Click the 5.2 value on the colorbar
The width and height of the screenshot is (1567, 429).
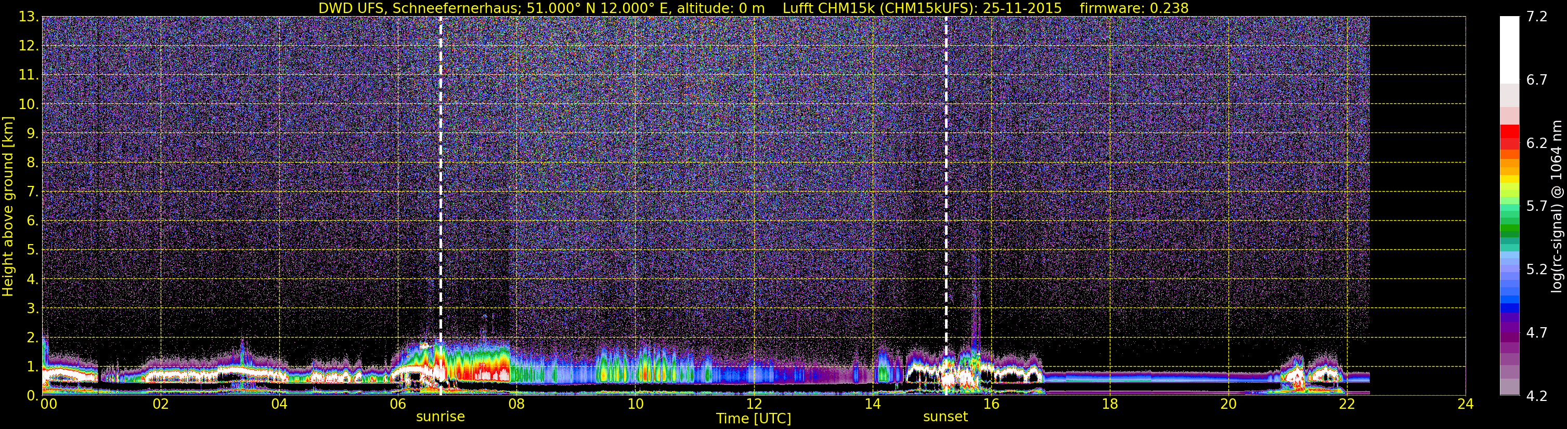coord(1537,270)
